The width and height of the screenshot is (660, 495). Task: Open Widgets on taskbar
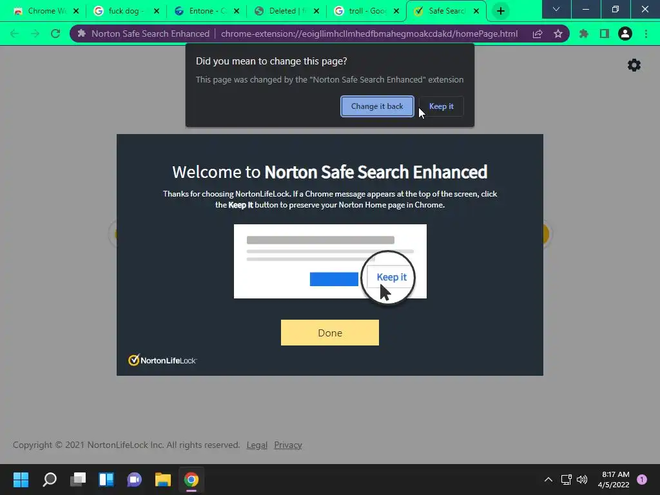pos(106,480)
